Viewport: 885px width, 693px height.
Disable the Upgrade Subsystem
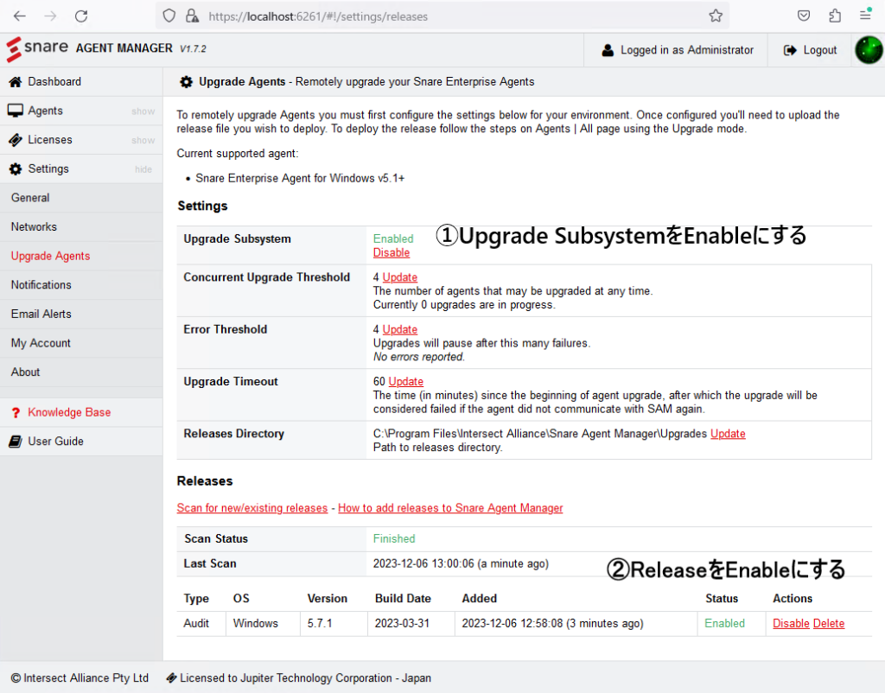click(x=392, y=253)
